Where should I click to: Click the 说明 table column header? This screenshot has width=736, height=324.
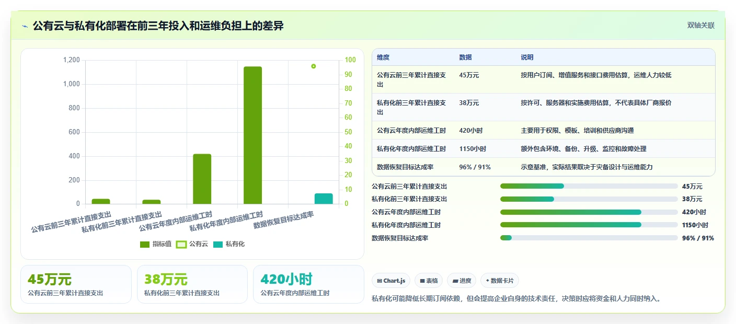527,57
